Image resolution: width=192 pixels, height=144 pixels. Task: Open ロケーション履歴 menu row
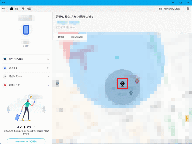click(x=26, y=59)
